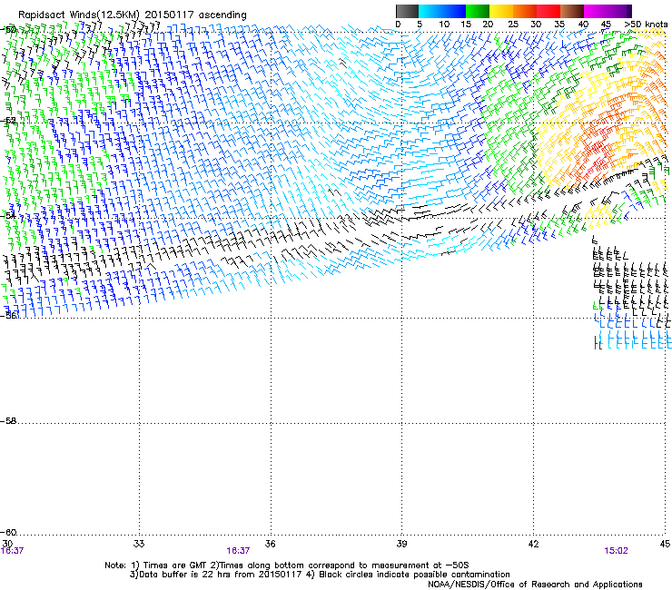
Task: Click the '-52' latitude axis label
Action: (x=8, y=122)
